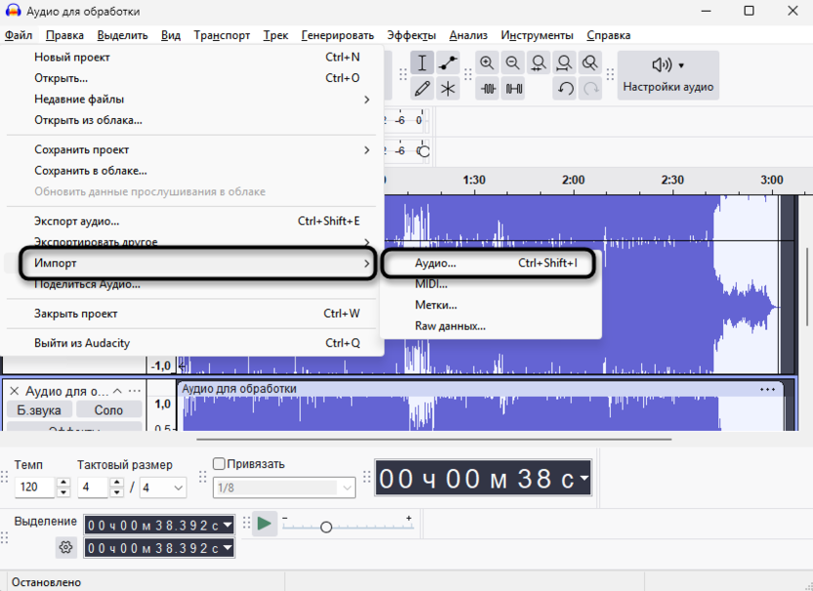Open the Эффекты menu
Viewport: 813px width, 591px height.
[411, 35]
